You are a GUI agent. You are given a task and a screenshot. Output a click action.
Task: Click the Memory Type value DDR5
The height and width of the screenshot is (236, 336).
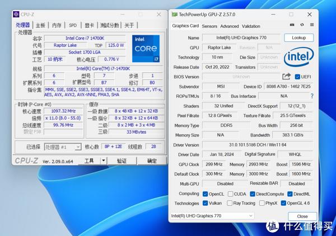pyautogui.click(x=226, y=125)
